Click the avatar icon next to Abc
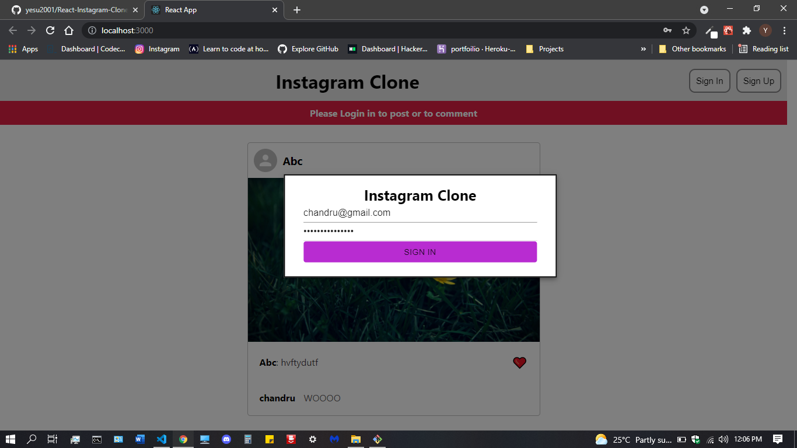The height and width of the screenshot is (448, 797). 266,160
